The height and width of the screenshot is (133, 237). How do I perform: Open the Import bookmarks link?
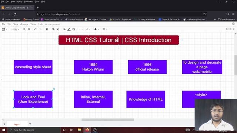(x=11, y=20)
